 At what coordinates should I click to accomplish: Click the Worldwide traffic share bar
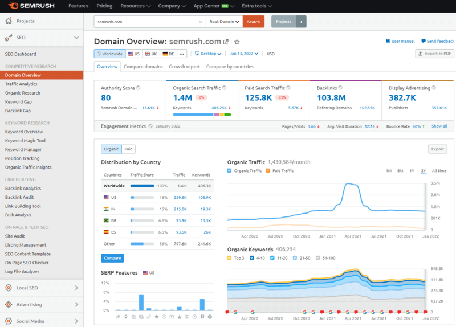click(142, 186)
